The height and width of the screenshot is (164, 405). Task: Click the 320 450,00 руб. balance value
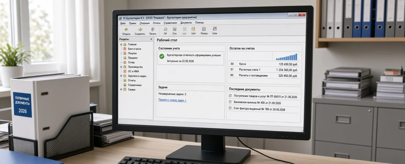click(x=288, y=76)
